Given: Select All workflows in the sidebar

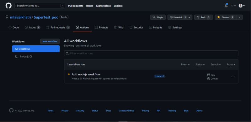Looking at the screenshot, I should tap(36, 49).
